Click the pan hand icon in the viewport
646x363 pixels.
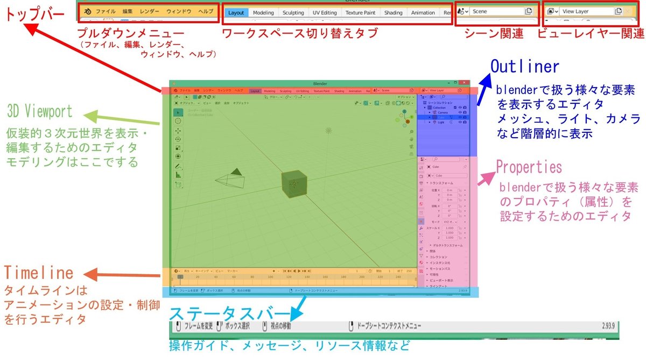(411, 139)
